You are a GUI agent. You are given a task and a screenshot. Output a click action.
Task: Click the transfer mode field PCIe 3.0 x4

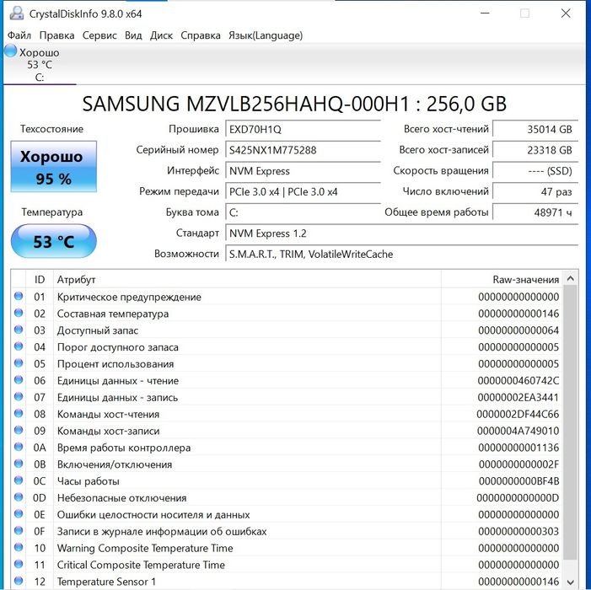303,192
